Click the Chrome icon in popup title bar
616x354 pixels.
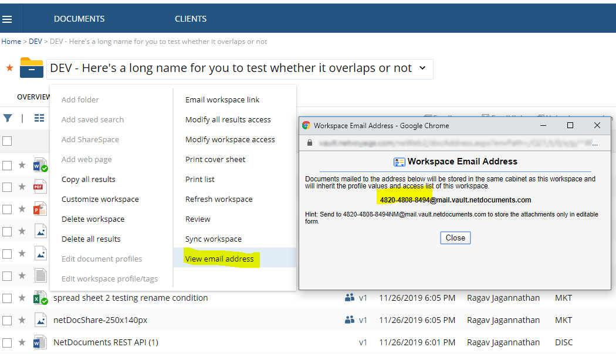point(306,125)
